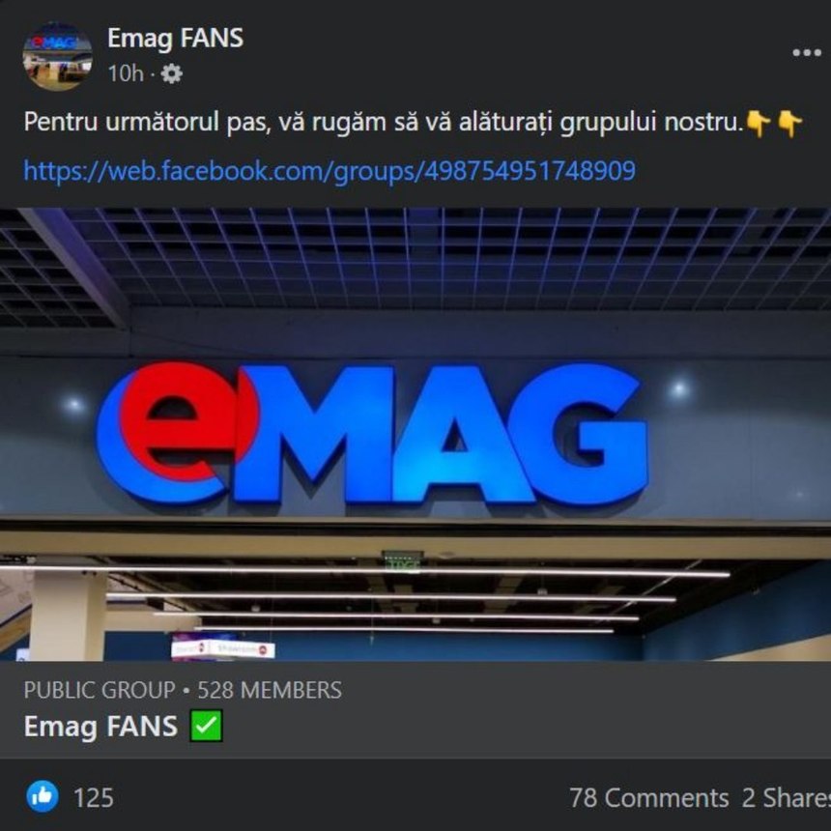Open the Emag FANS group preview title
The height and width of the screenshot is (831, 831).
pos(100,726)
